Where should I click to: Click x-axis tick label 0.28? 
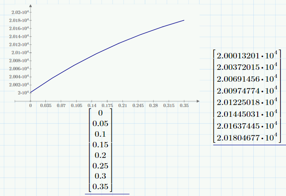[153, 105]
